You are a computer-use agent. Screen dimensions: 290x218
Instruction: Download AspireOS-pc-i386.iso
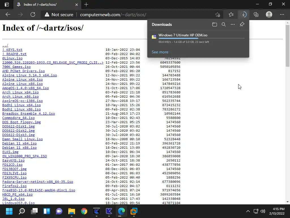[22, 101]
